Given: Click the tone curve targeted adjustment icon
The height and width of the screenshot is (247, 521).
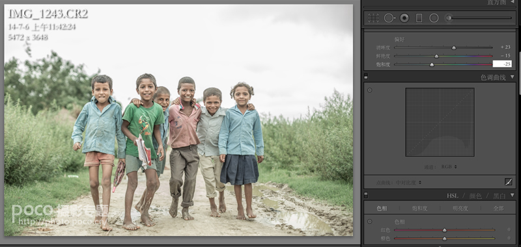Looking at the screenshot, I should tap(369, 90).
